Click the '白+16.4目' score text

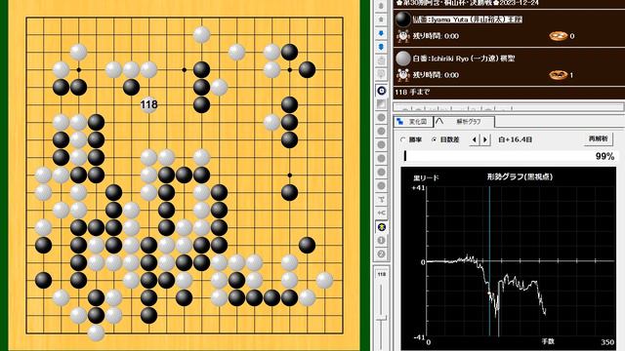(x=515, y=139)
